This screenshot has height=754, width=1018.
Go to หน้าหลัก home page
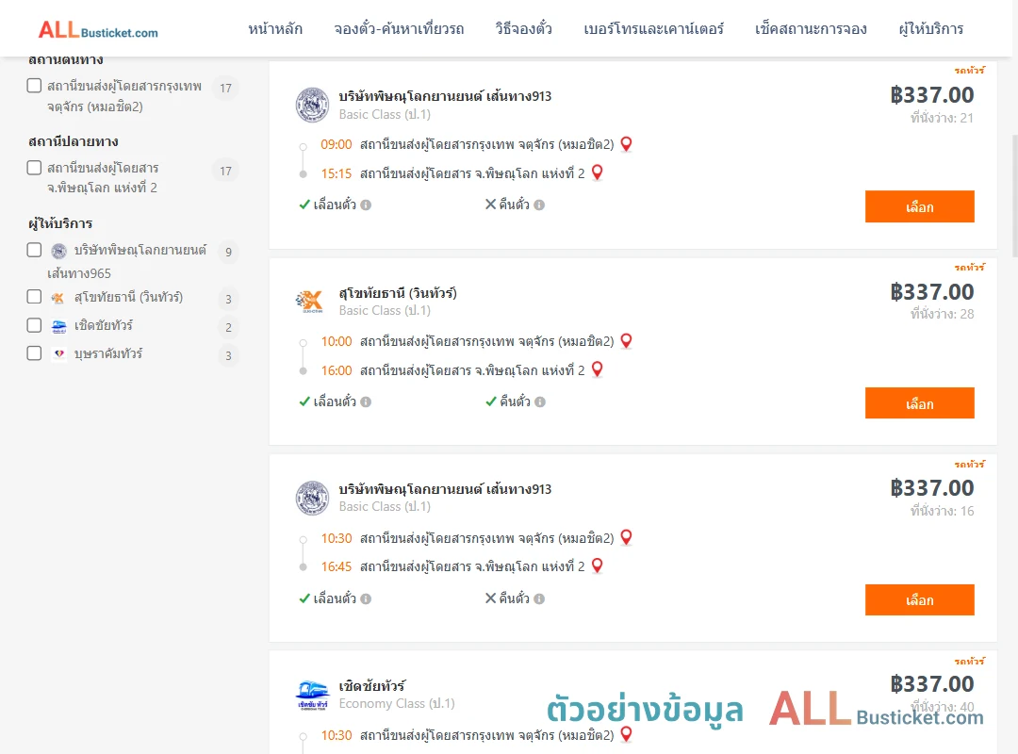tap(275, 29)
